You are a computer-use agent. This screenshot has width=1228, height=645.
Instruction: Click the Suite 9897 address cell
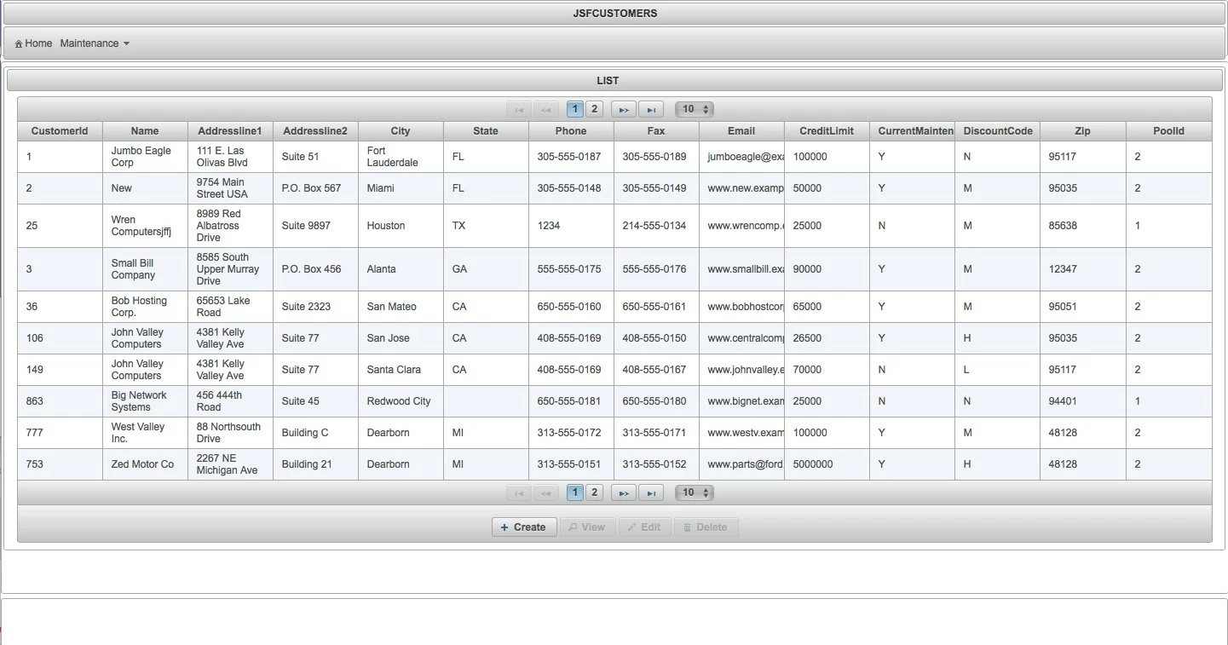[x=315, y=226]
